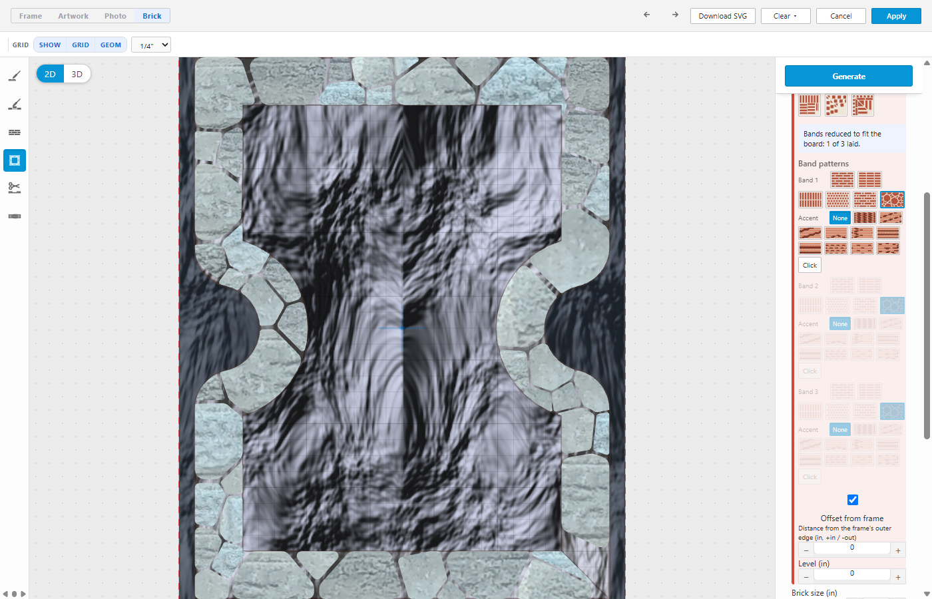Select Band 1 vertical soldier pattern

[x=810, y=200]
